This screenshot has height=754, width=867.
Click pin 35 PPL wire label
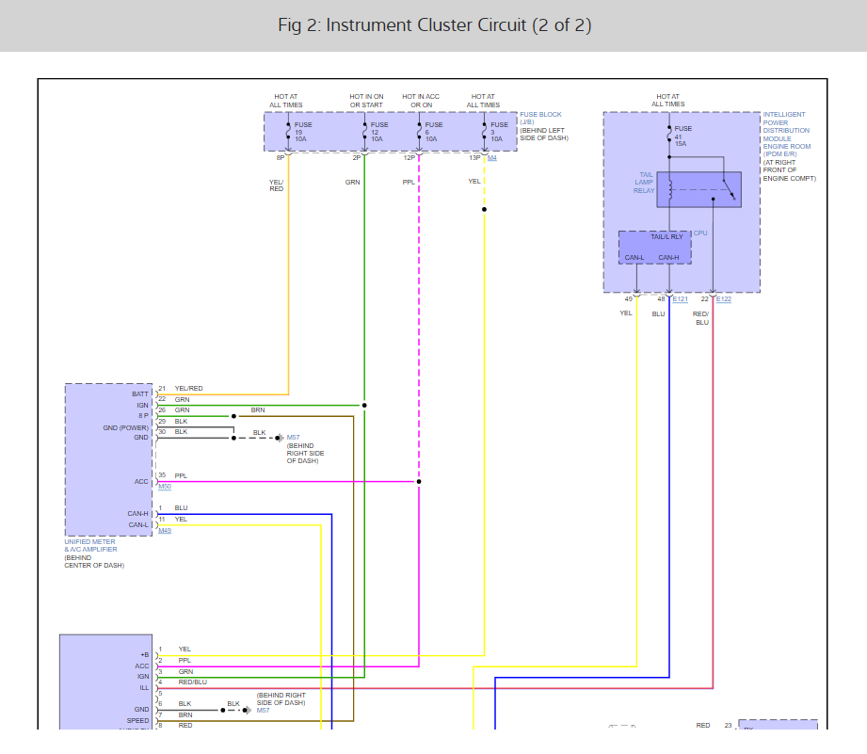(181, 476)
